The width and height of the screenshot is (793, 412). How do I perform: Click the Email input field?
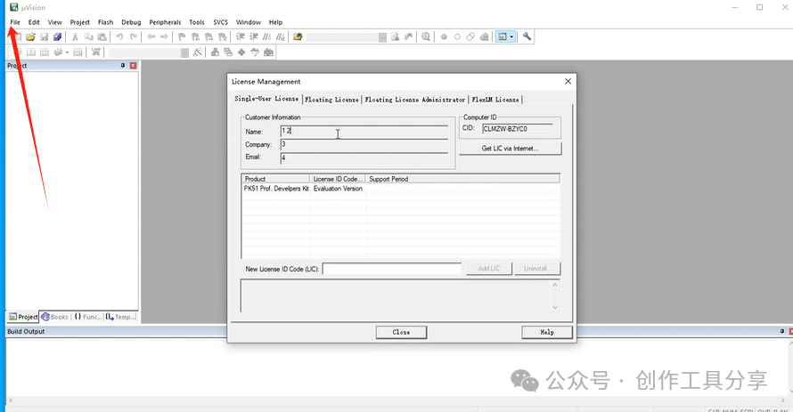click(x=364, y=158)
